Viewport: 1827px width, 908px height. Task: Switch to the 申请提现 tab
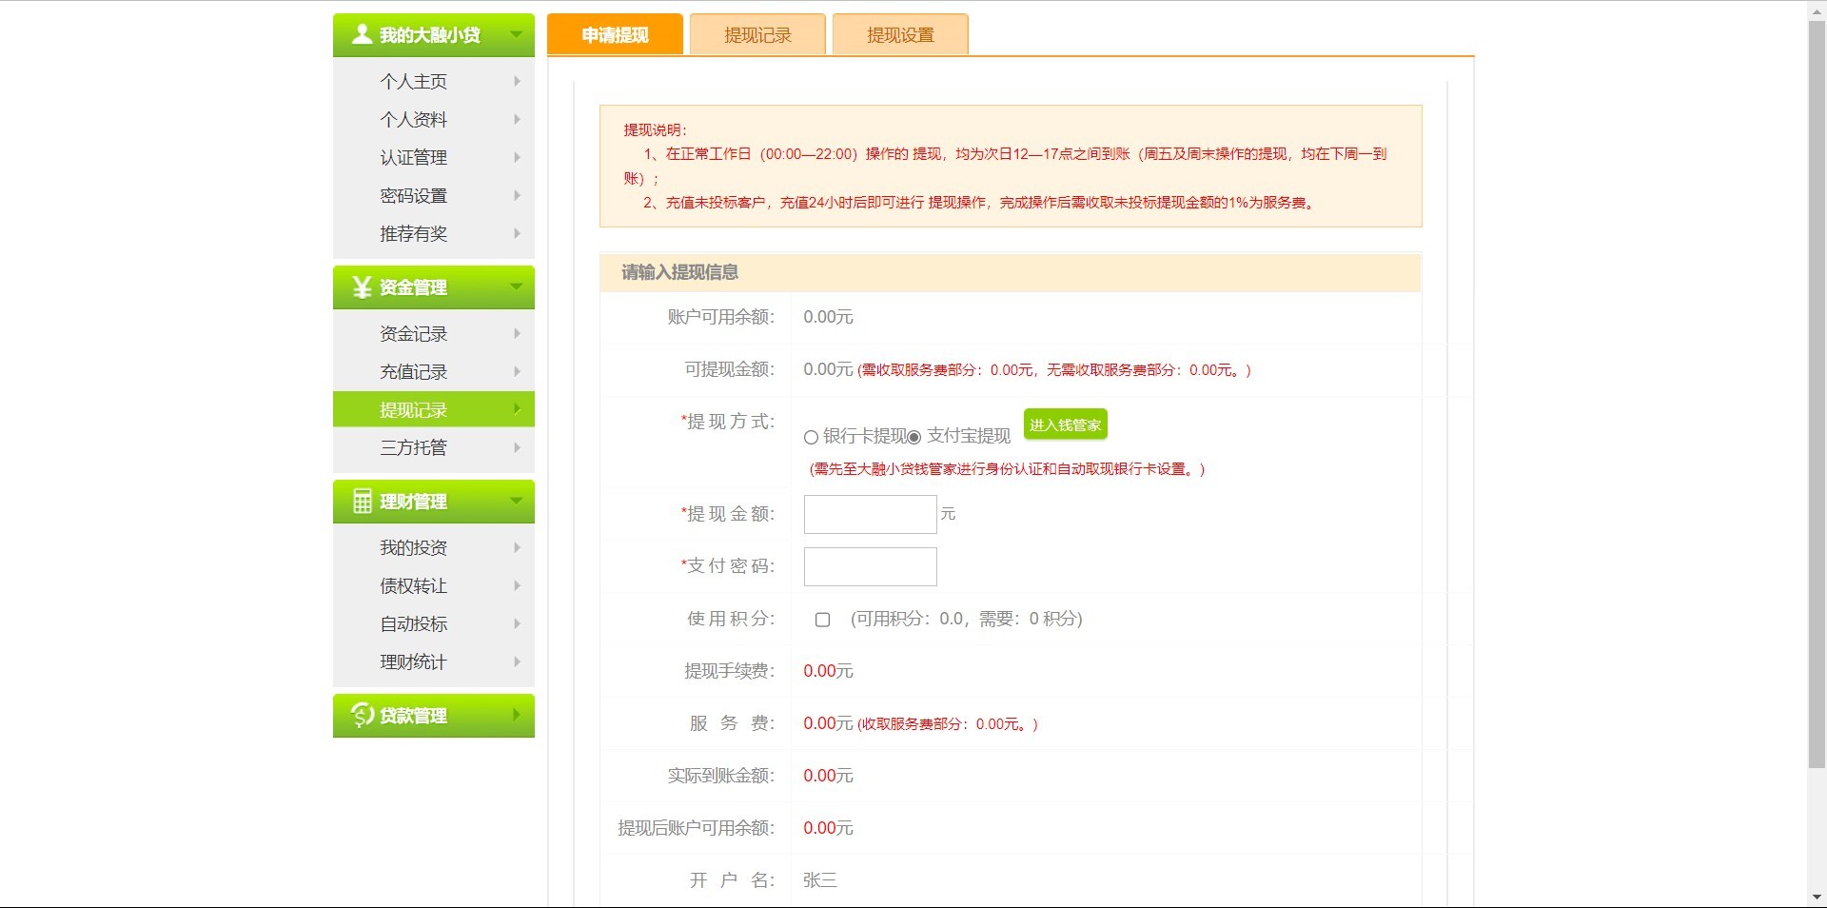(x=615, y=34)
